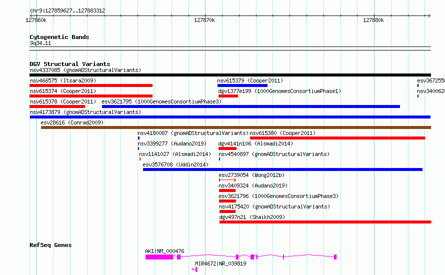Click the esv3621795 long blue bar

pyautogui.click(x=251, y=106)
